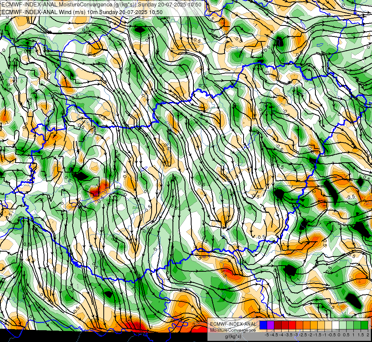Click the legend label 'ECMWF-INDEX-ANAL'
This screenshot has width=372, height=342.
233,324
